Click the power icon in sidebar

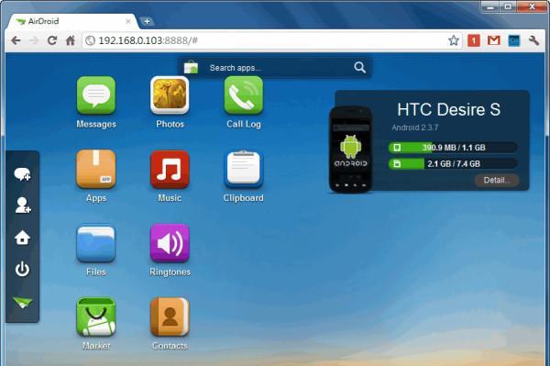[22, 269]
